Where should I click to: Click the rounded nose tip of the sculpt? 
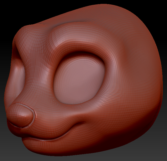(20, 115)
